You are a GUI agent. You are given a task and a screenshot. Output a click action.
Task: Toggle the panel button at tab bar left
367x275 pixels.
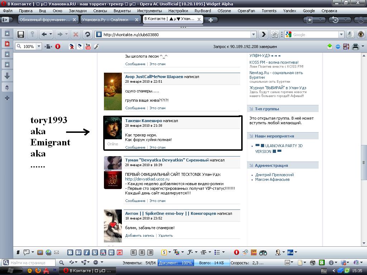tap(6, 20)
